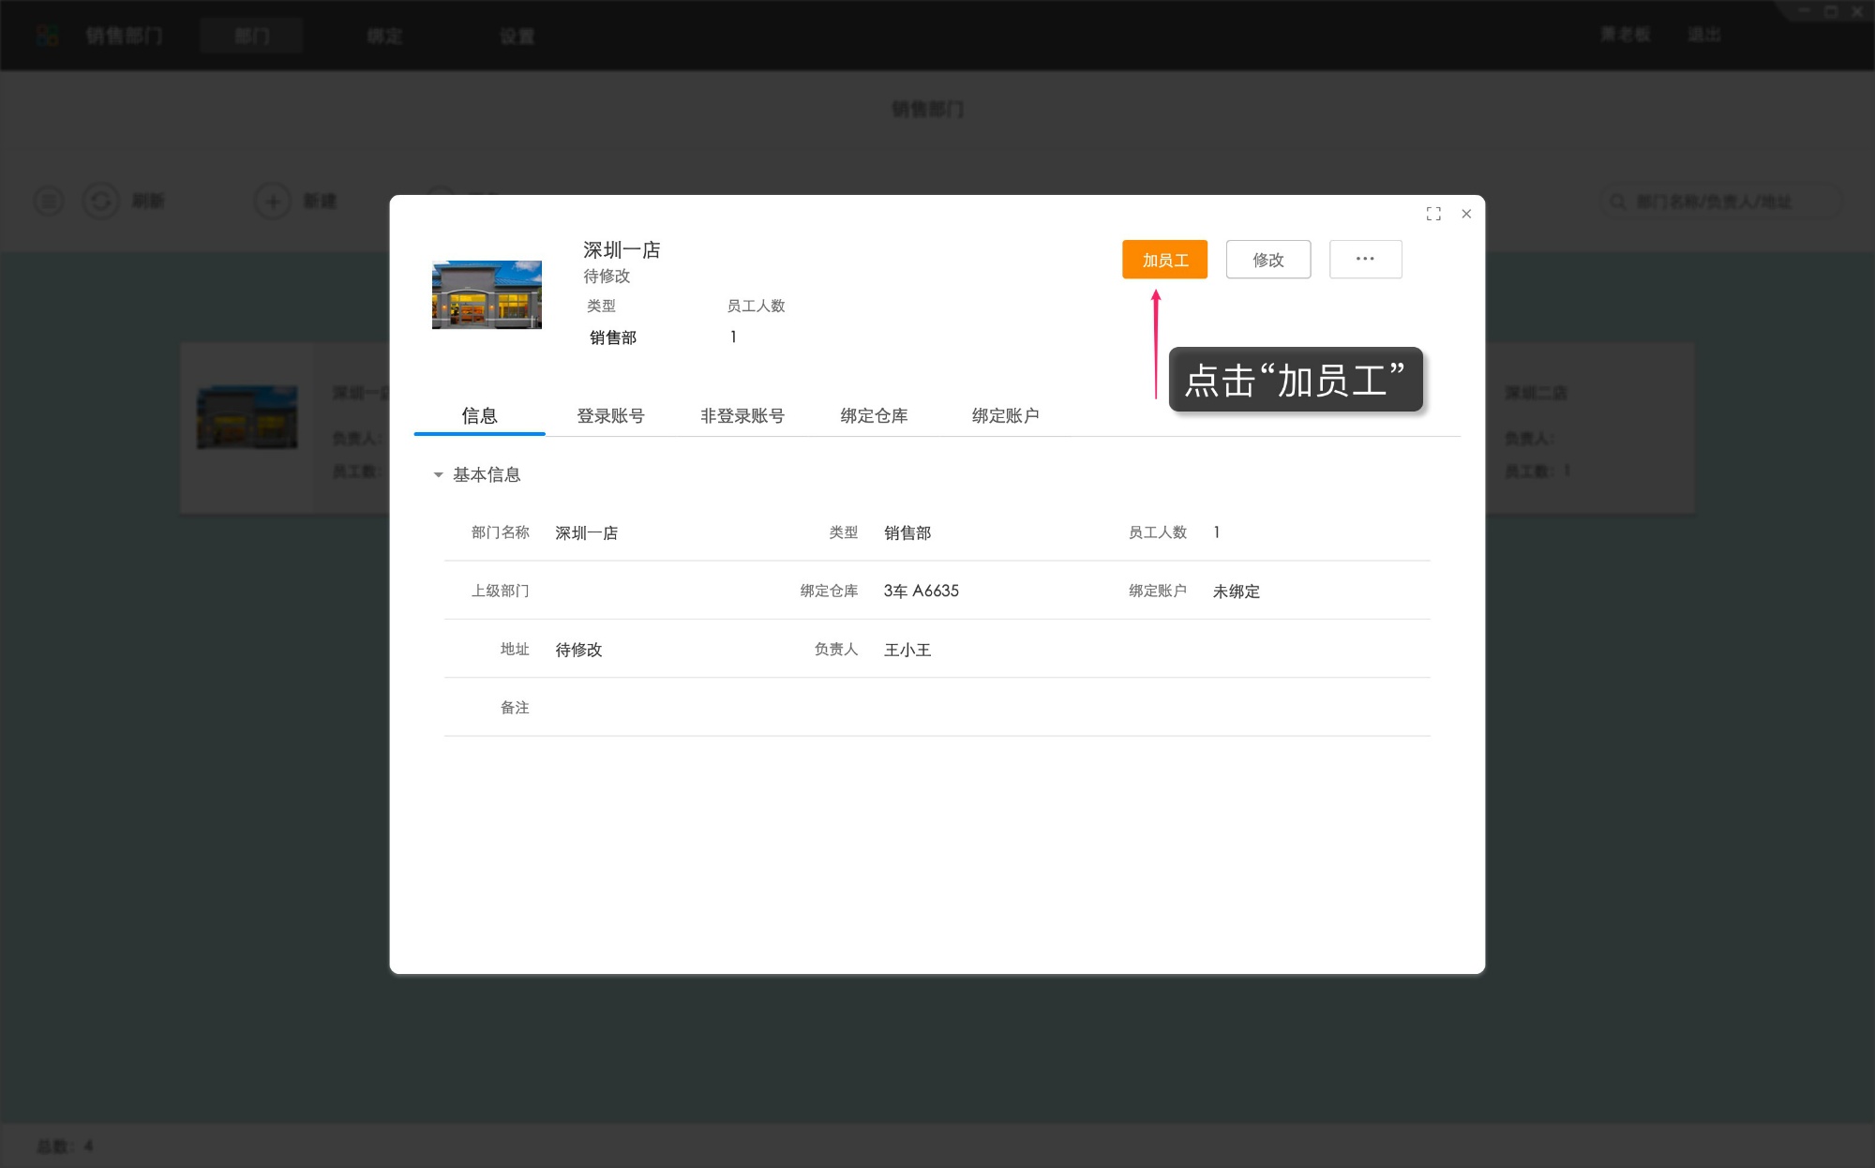
Task: Select 绑定 in the top navigation
Action: [382, 36]
